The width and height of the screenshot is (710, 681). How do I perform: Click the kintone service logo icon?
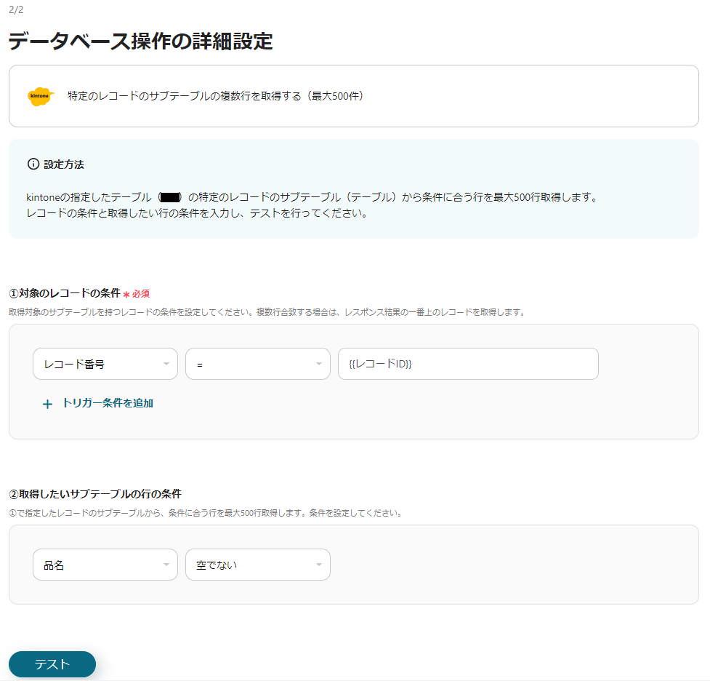[x=40, y=96]
